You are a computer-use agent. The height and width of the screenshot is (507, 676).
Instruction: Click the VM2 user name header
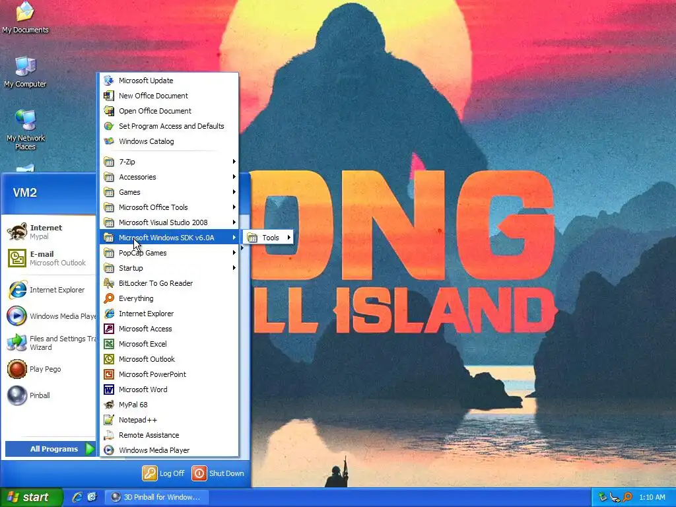click(x=25, y=192)
